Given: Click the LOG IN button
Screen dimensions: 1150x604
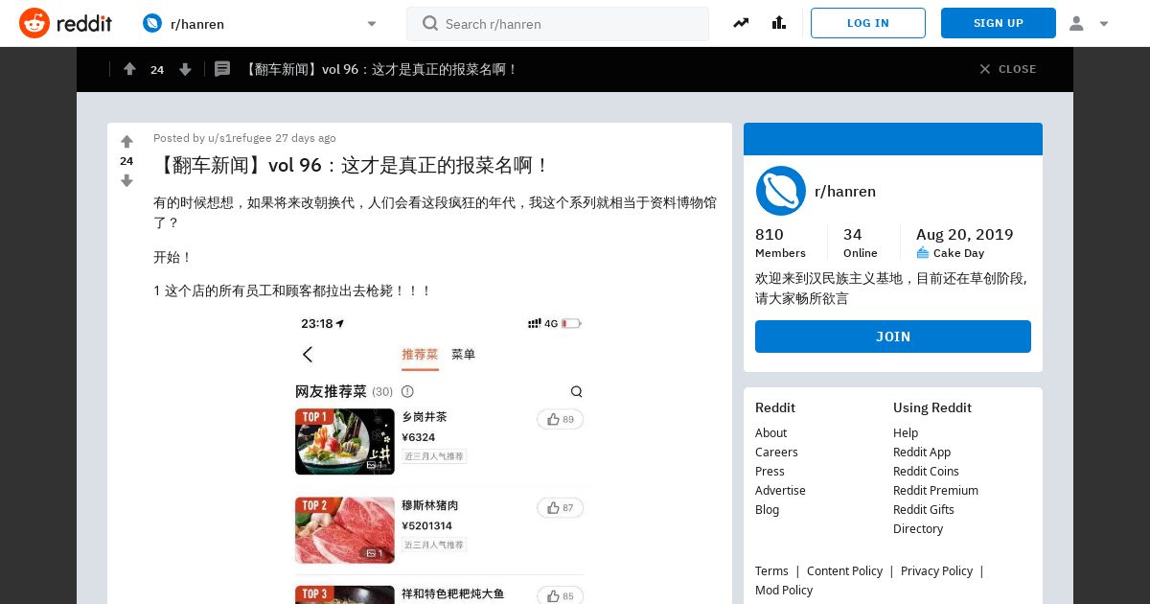Looking at the screenshot, I should pyautogui.click(x=868, y=23).
